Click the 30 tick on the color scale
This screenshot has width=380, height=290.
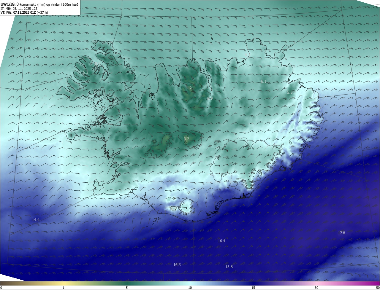(316, 288)
